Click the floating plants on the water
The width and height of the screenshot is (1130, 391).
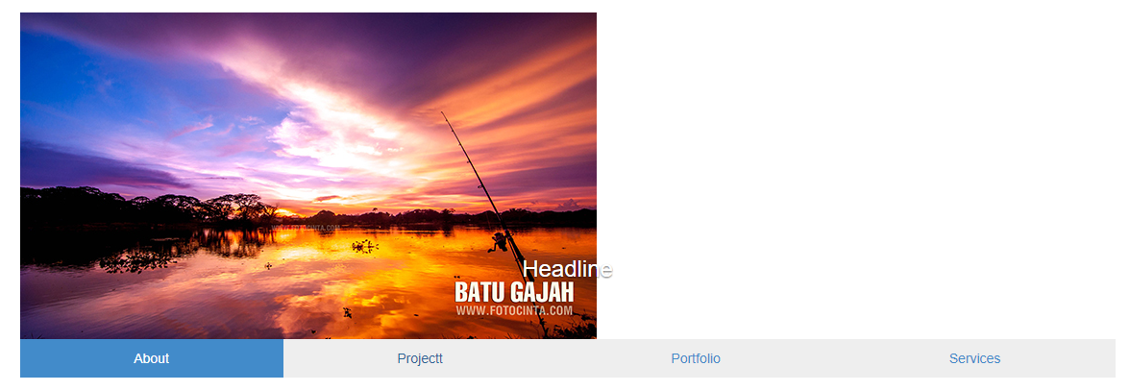[x=365, y=246]
